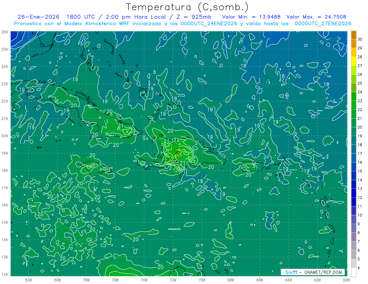Click the "72W" longitude axis label
Image resolution: width=368 pixels, height=284 pixels.
173,280
